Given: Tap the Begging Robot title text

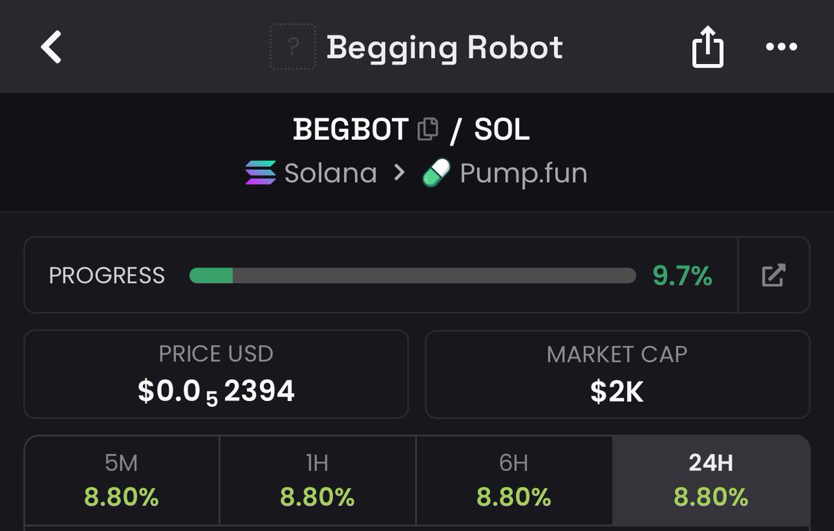Looking at the screenshot, I should click(445, 47).
